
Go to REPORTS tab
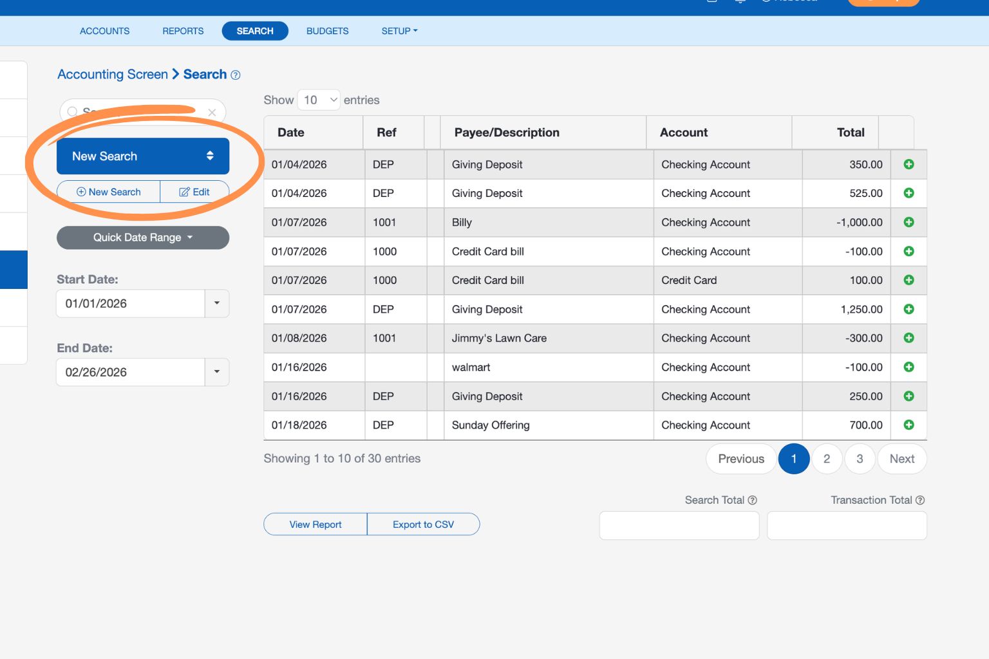coord(183,31)
